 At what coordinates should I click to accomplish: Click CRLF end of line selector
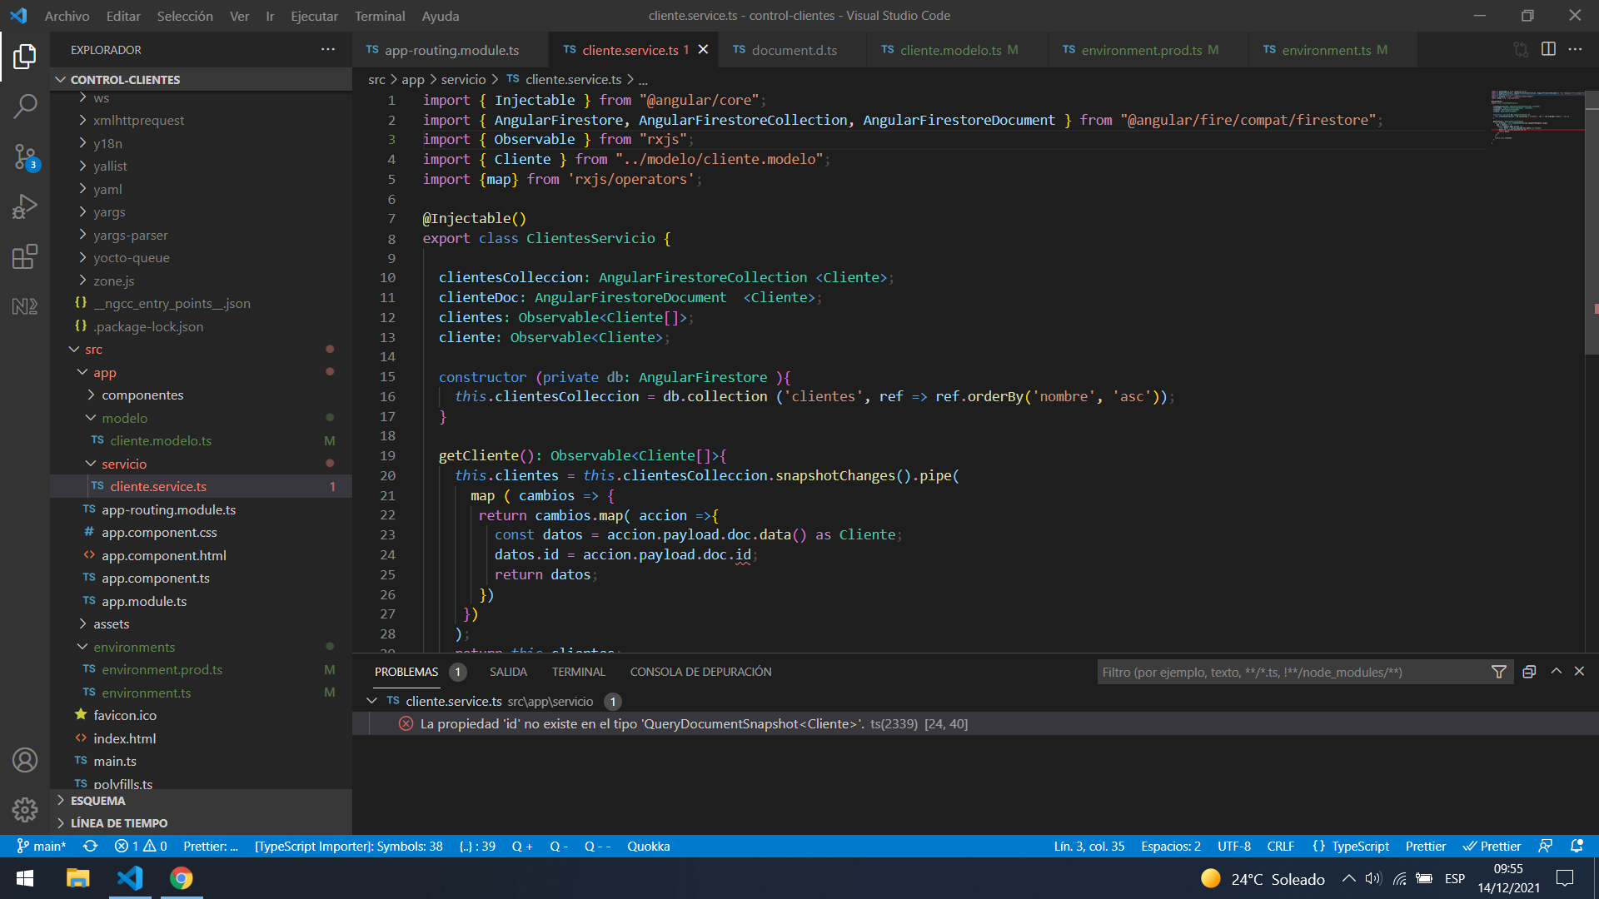1280,846
